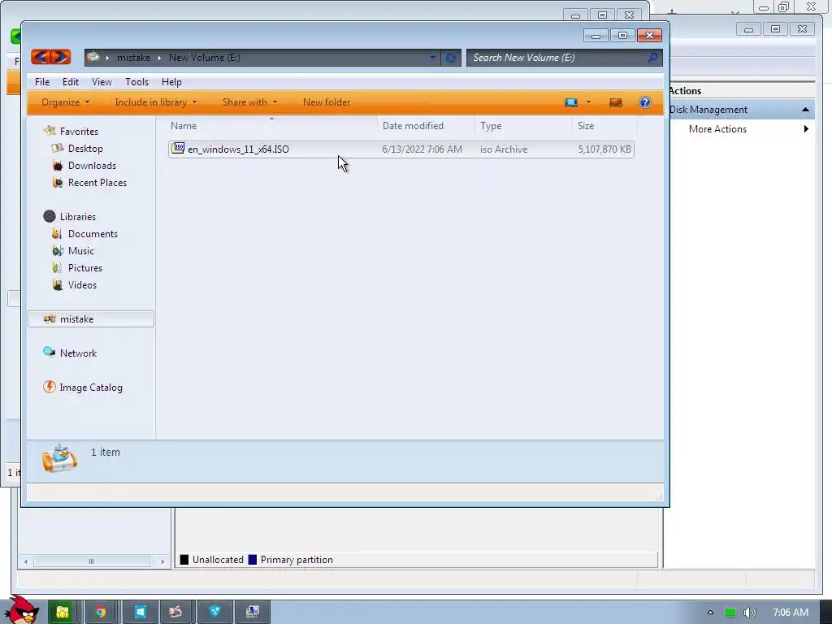The height and width of the screenshot is (624, 832).
Task: Show hidden tray icons arrow
Action: (x=710, y=613)
